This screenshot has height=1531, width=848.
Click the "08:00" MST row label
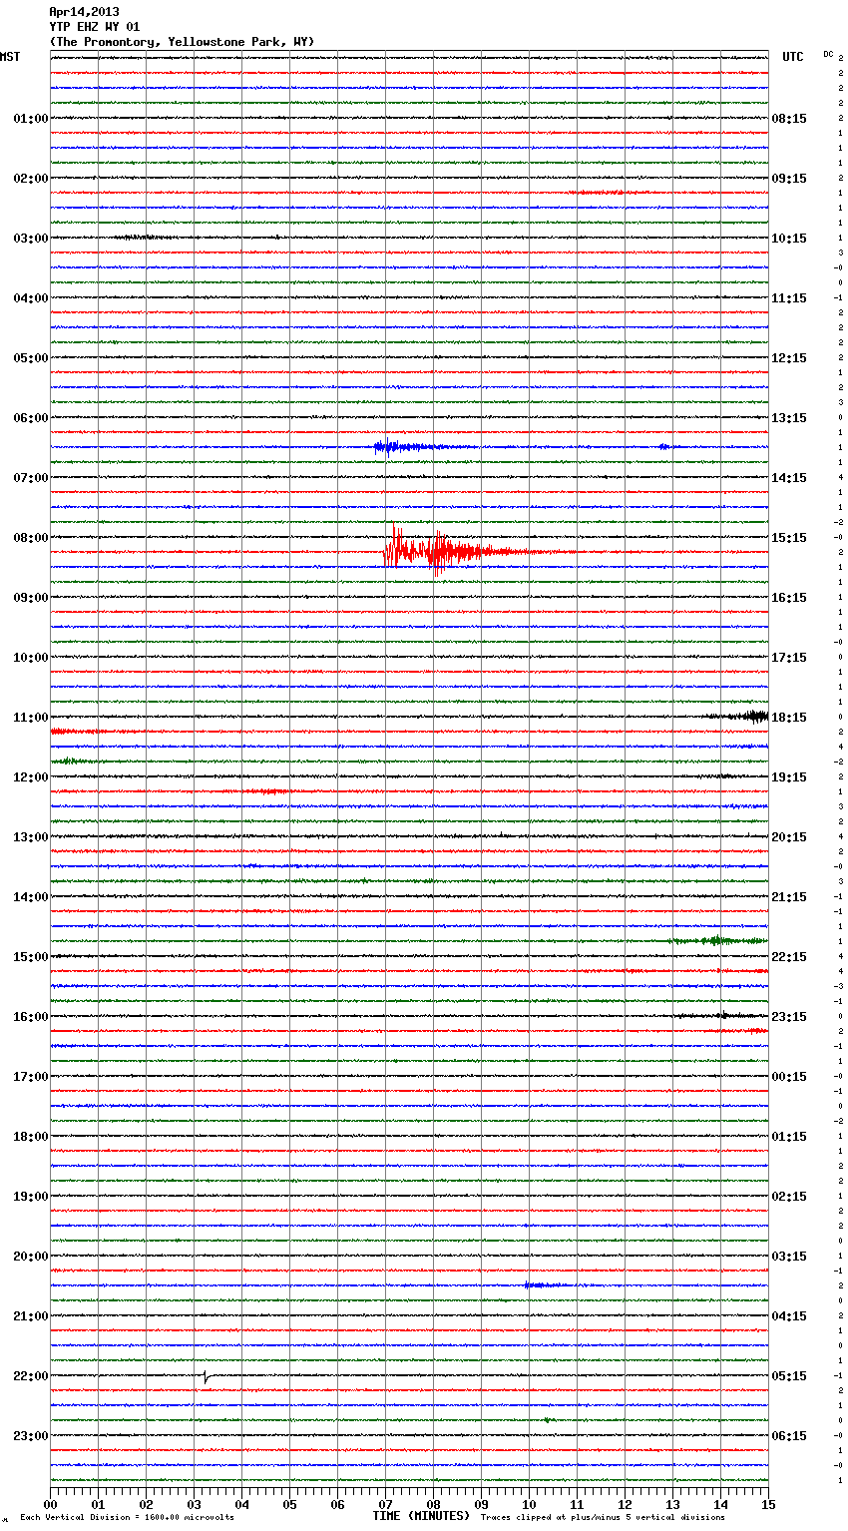[31, 538]
